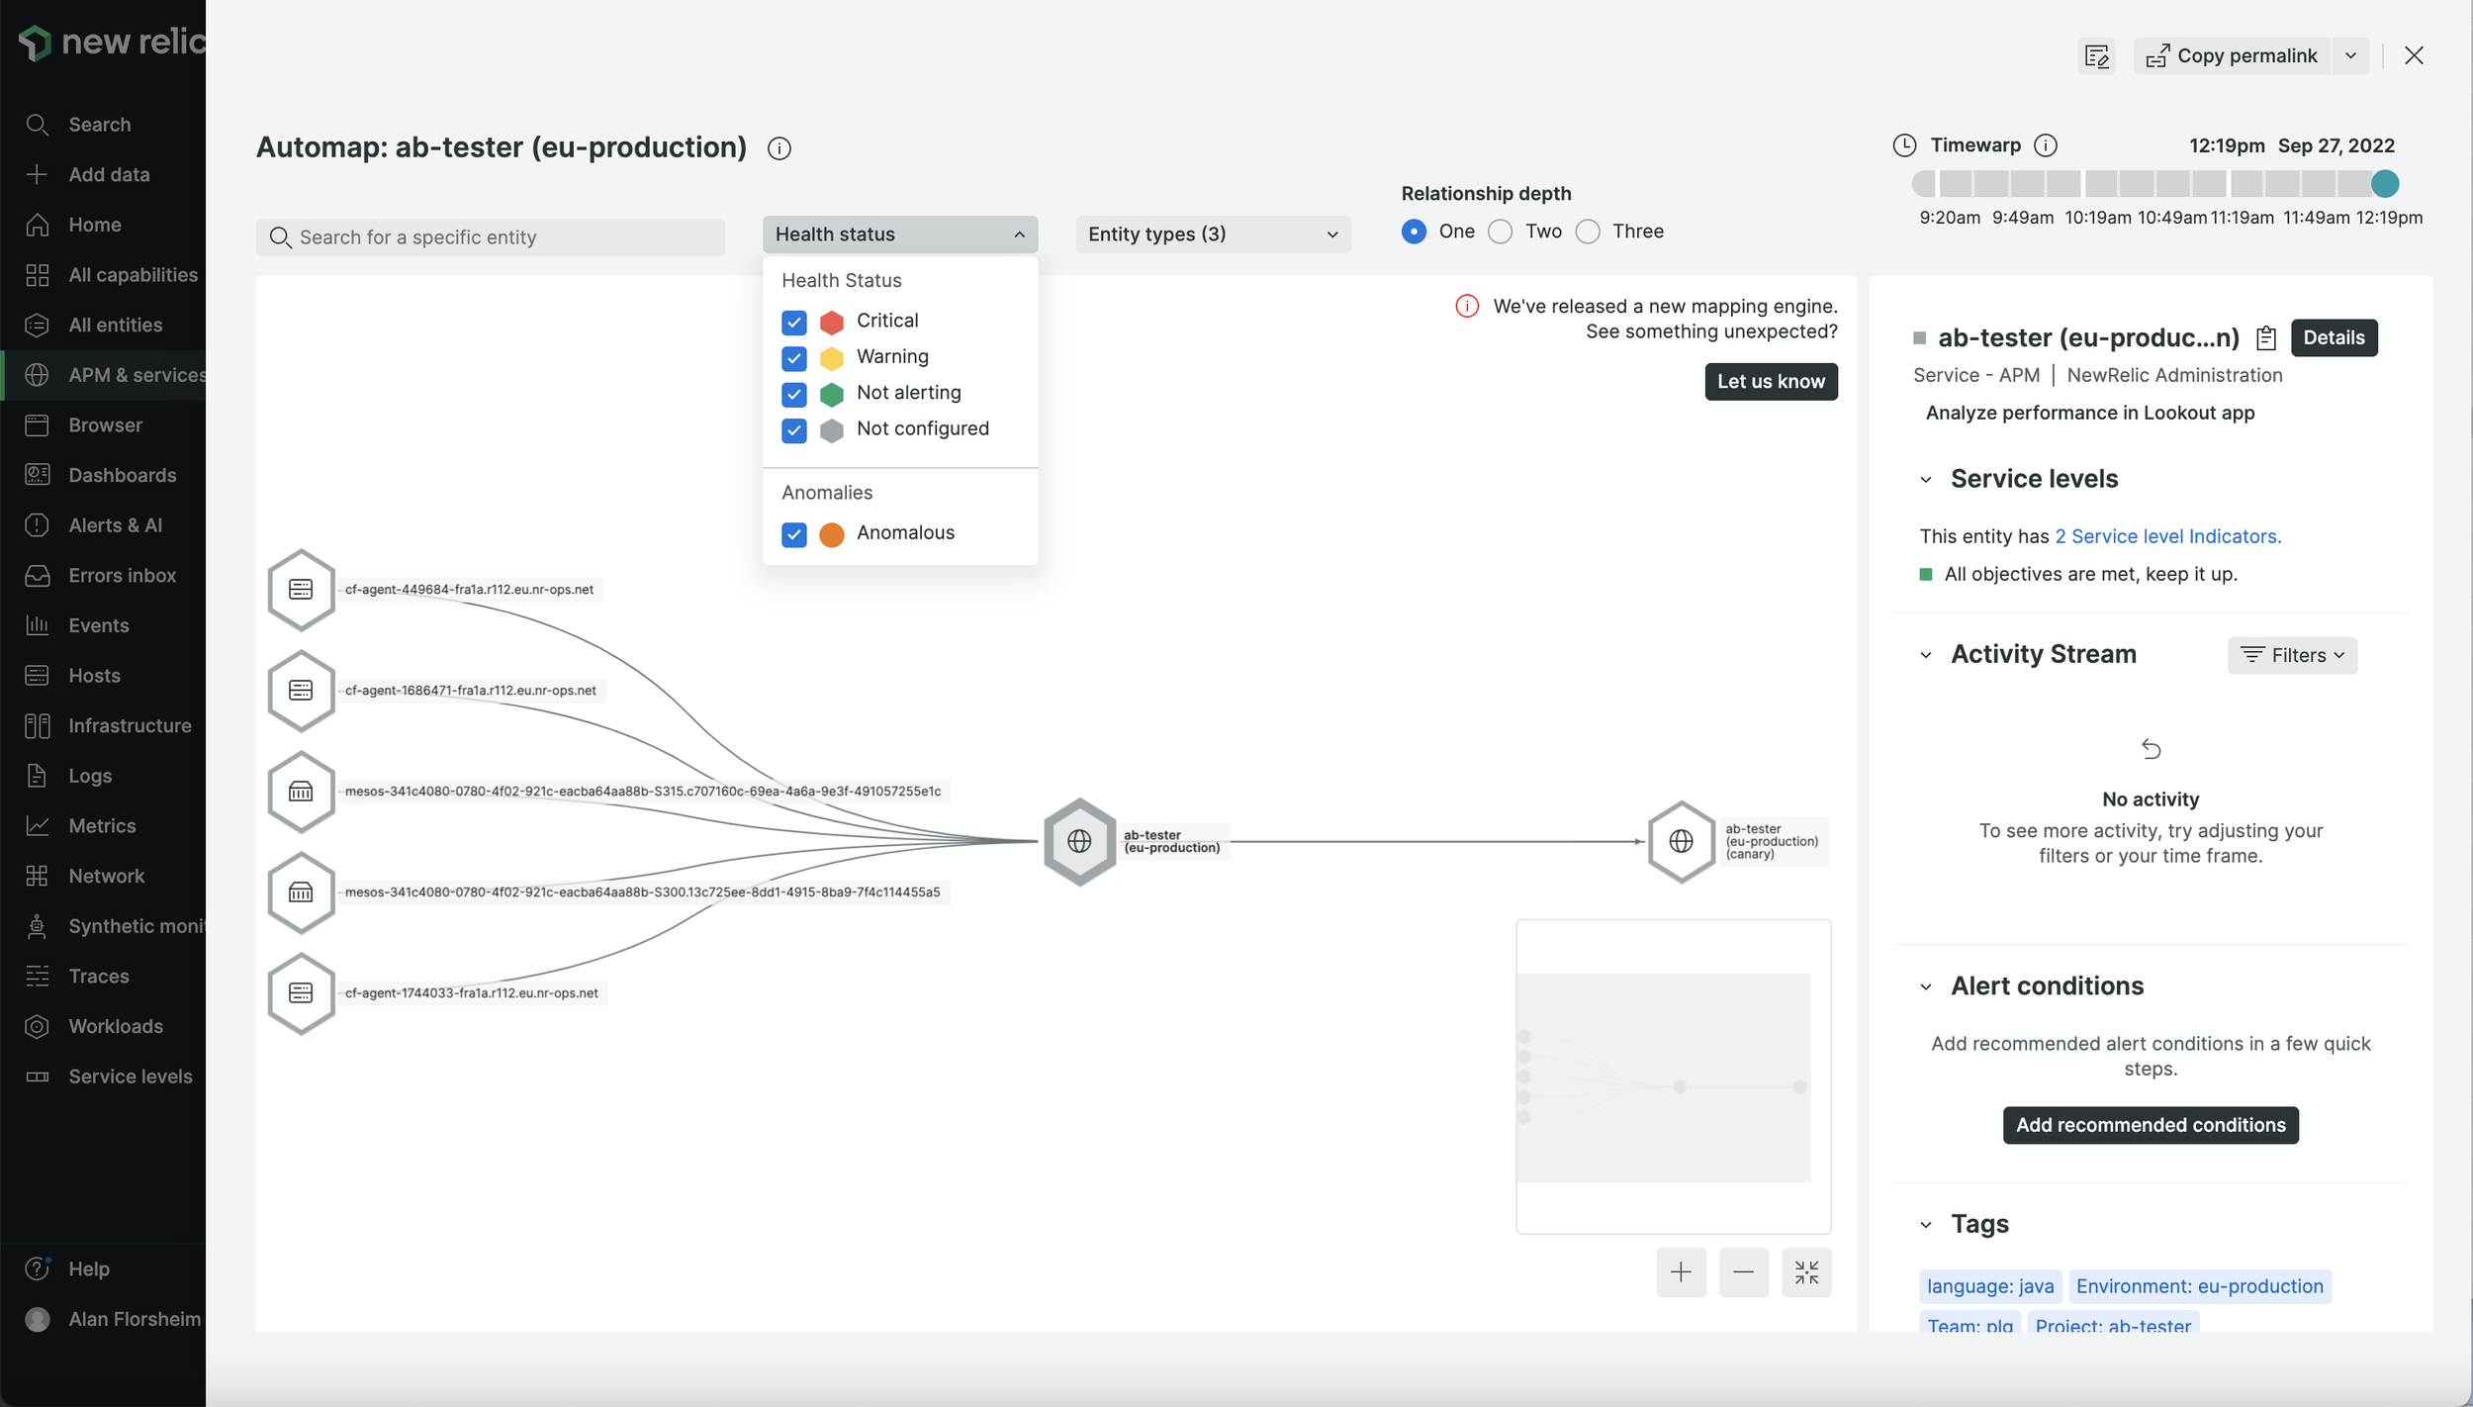Select the ab-tester (eu-production) canary node icon
This screenshot has height=1407, width=2473.
point(1681,842)
